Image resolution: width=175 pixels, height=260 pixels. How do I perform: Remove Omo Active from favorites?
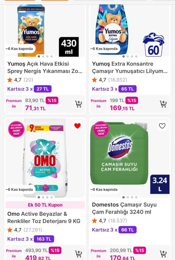(x=77, y=126)
